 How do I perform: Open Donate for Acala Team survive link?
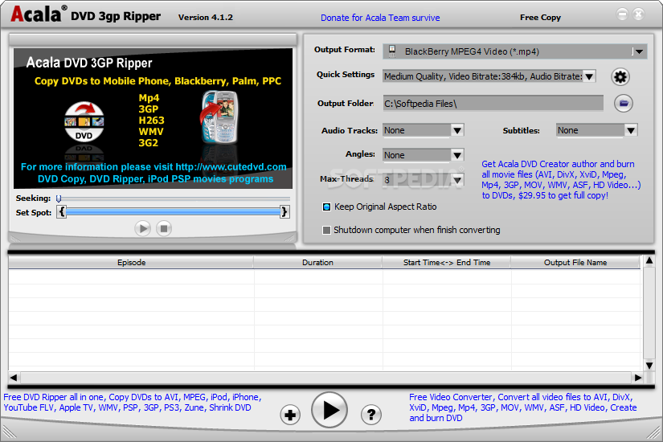point(380,18)
